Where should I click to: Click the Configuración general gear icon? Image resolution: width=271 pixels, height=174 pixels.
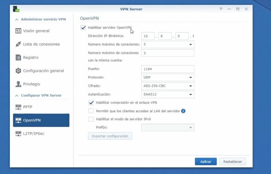[x=18, y=71]
